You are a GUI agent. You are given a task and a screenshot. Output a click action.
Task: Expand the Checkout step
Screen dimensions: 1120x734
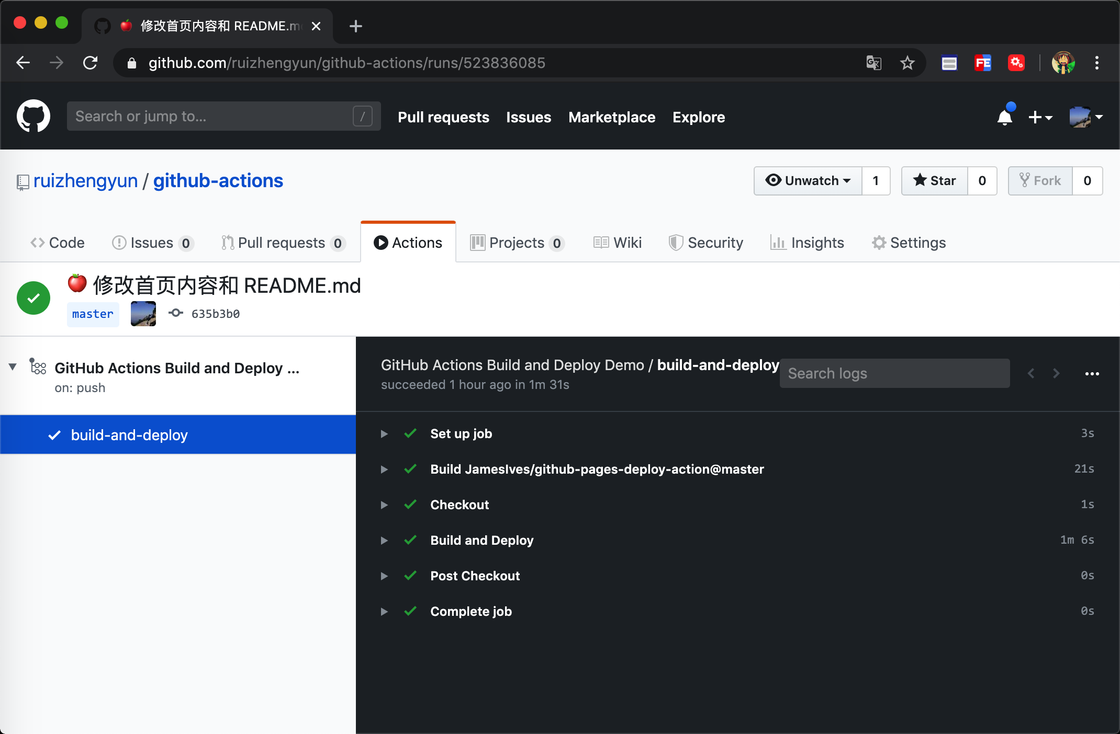coord(384,505)
